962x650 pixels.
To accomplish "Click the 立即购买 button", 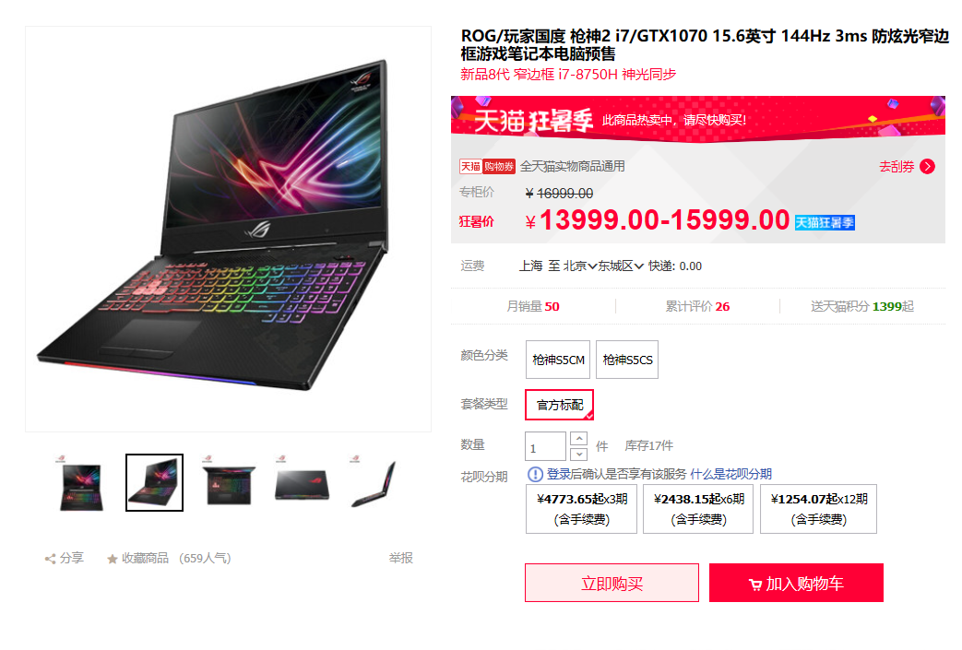I will (x=612, y=583).
